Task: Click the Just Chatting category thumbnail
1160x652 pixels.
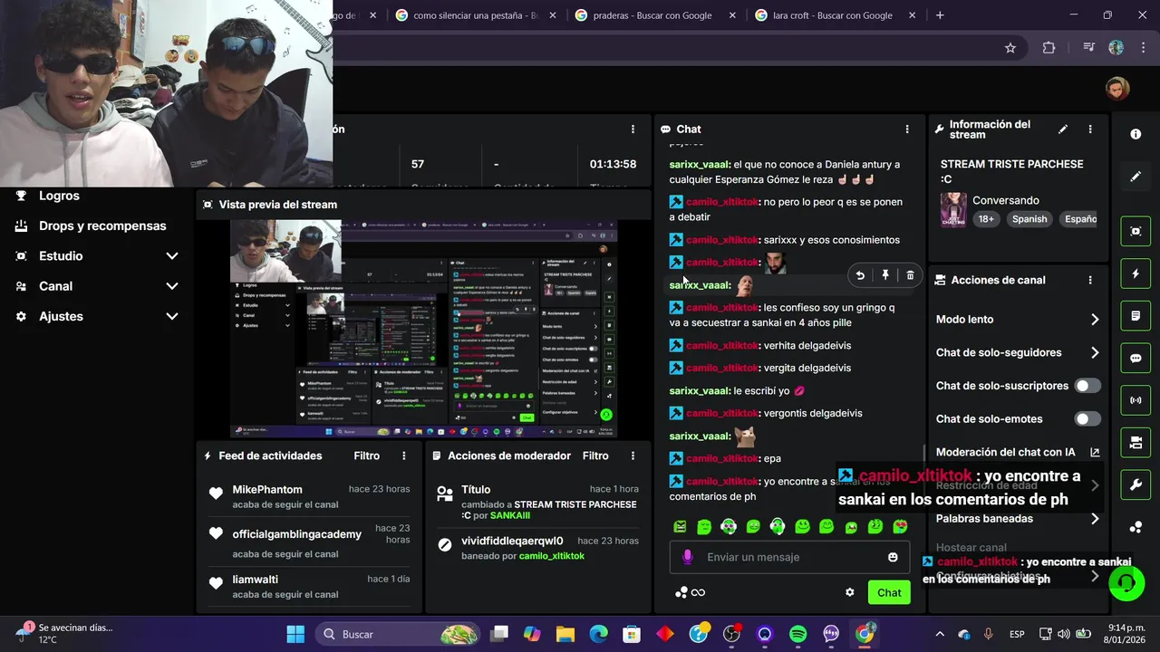Action: (x=953, y=209)
